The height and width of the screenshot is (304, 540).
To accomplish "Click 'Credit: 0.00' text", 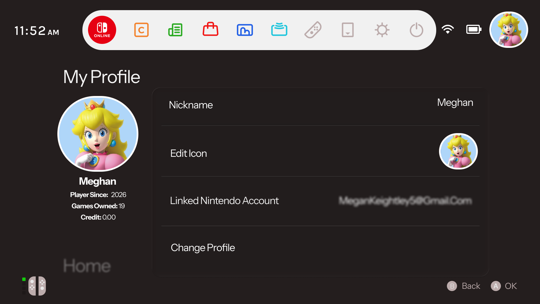I will (x=98, y=217).
